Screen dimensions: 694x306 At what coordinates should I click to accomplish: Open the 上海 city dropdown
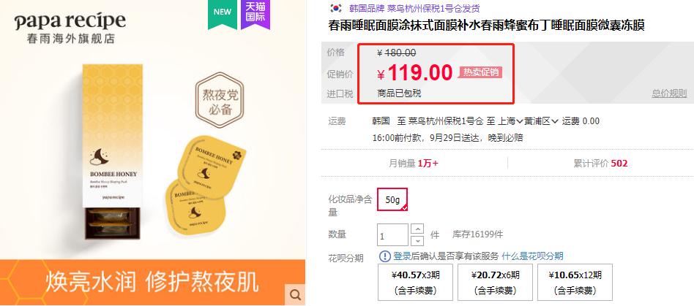(x=510, y=121)
